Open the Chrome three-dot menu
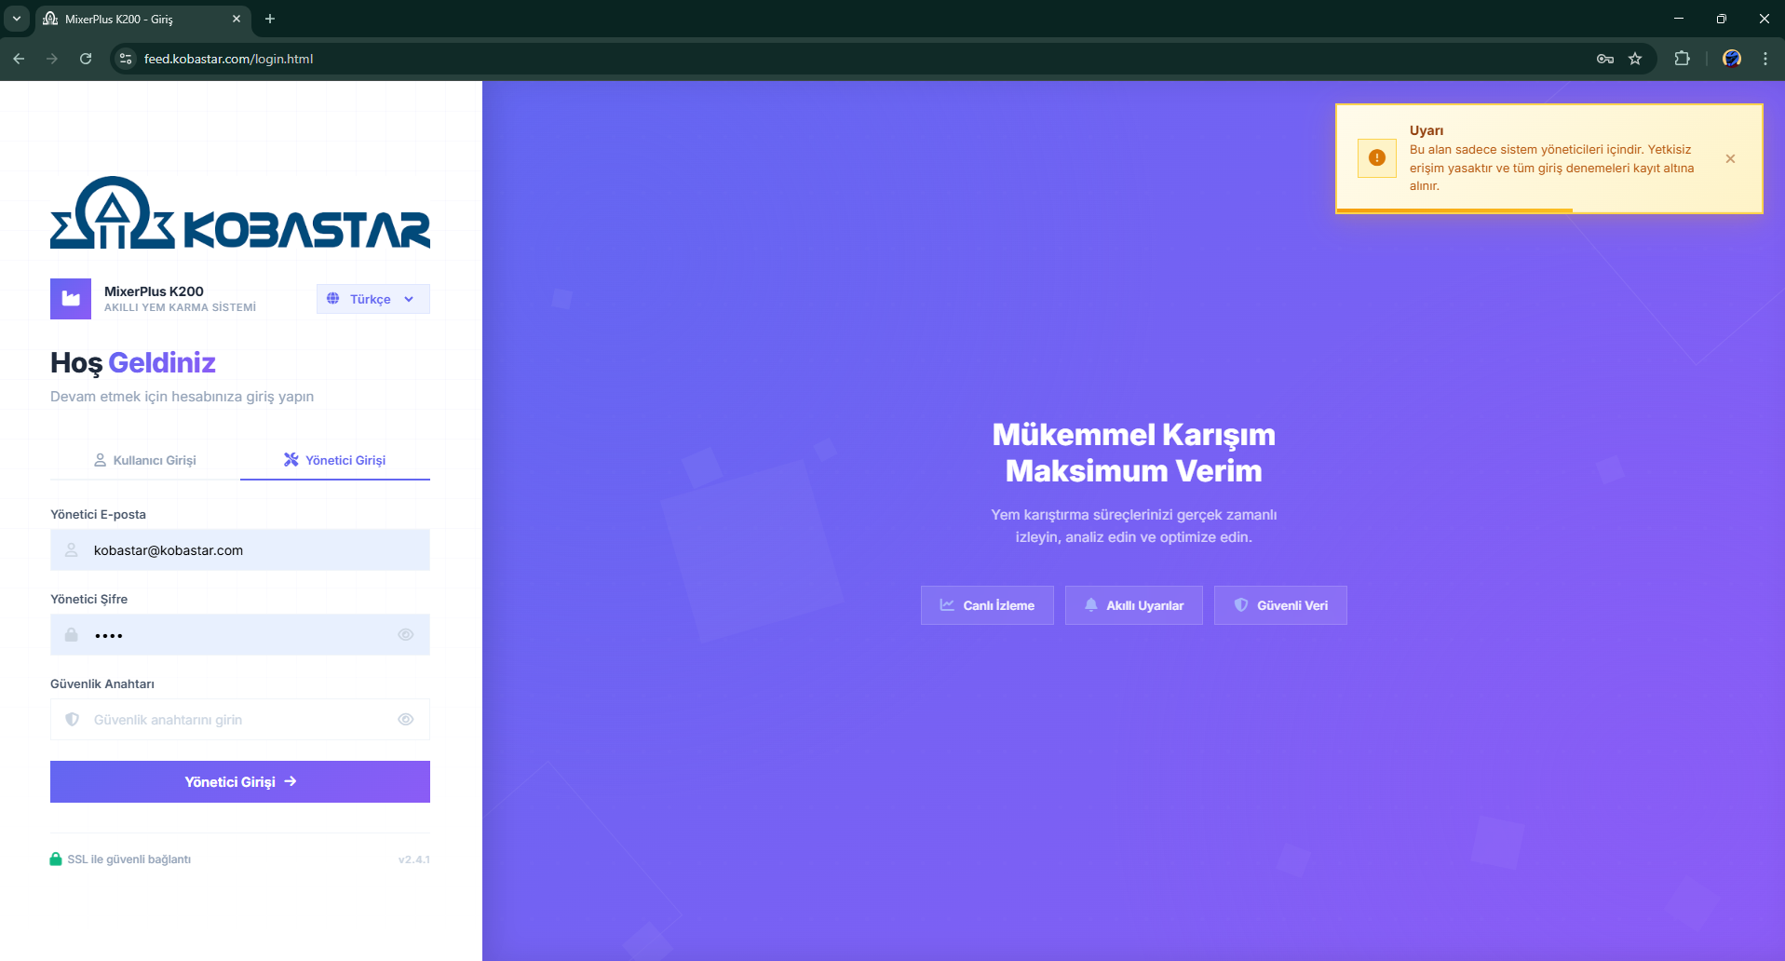 (x=1765, y=59)
